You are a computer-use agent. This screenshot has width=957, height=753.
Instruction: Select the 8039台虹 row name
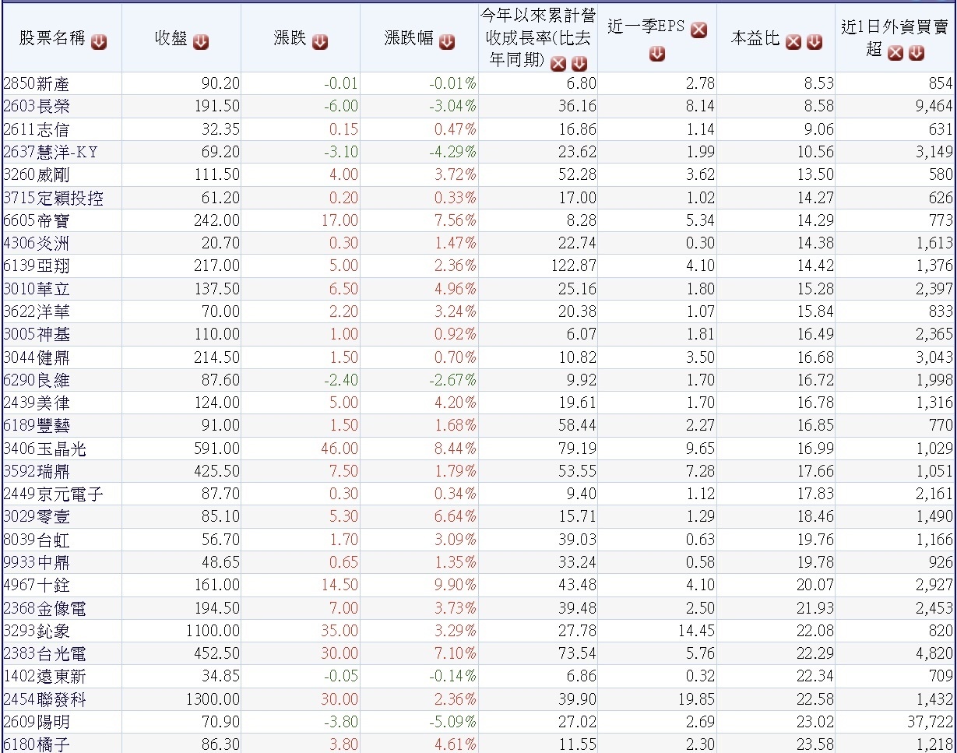tap(36, 540)
